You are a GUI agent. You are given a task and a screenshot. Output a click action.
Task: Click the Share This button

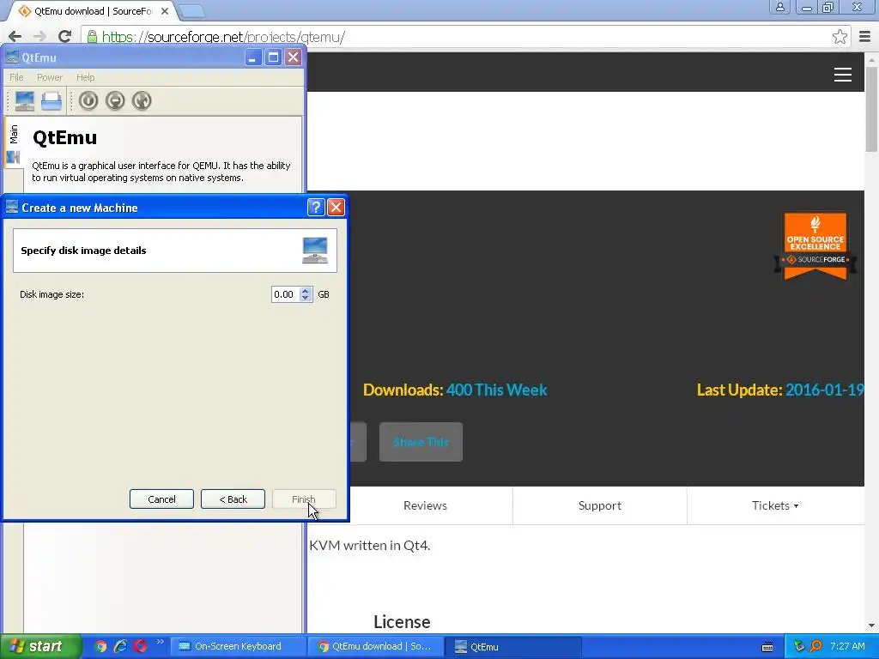click(421, 442)
